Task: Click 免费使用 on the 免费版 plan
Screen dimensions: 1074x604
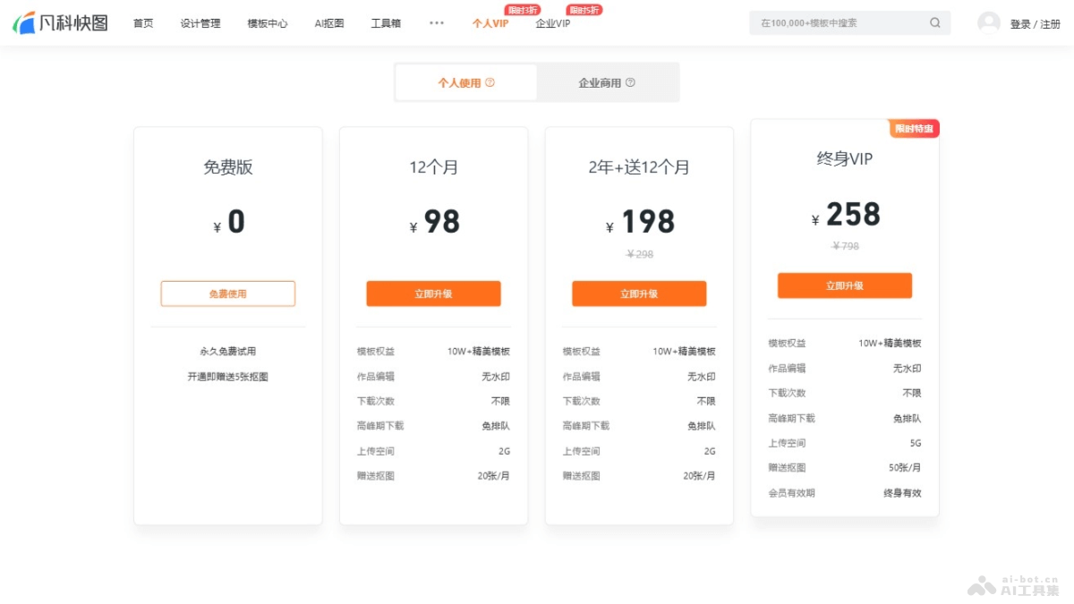Action: pyautogui.click(x=227, y=293)
